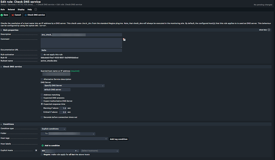Click the green Save checkmark icon
275x160 pixels.
point(2,15)
